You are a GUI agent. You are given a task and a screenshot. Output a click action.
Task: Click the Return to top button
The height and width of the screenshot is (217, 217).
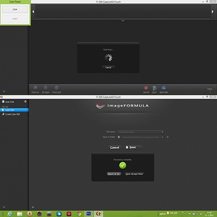coord(114,174)
